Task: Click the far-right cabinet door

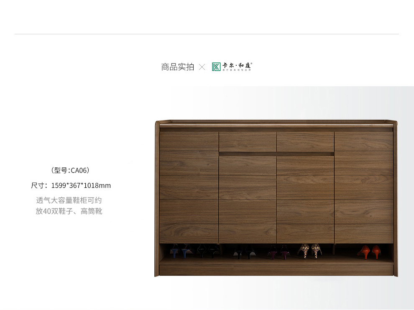Action: (x=364, y=187)
